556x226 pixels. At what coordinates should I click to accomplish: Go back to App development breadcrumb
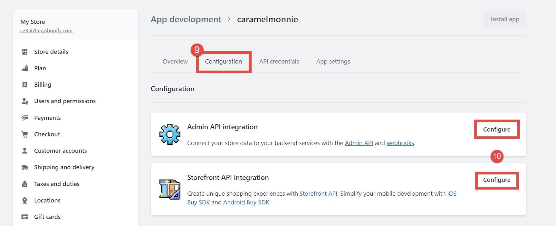(186, 19)
